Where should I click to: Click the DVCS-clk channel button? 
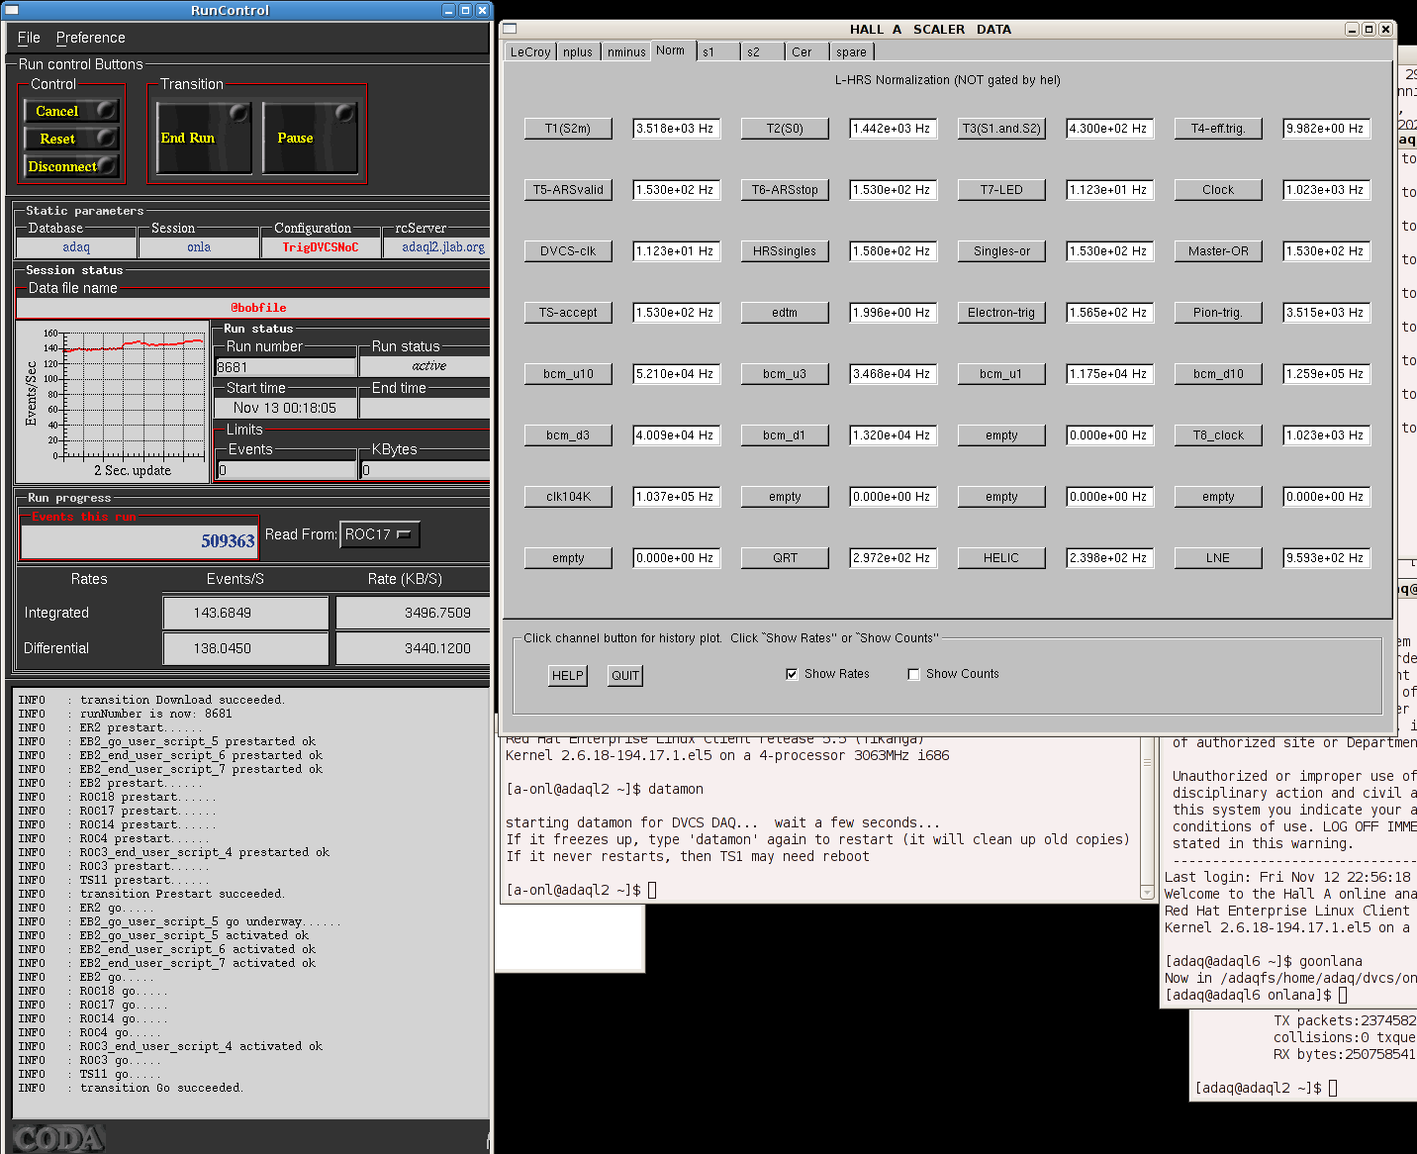coord(568,251)
